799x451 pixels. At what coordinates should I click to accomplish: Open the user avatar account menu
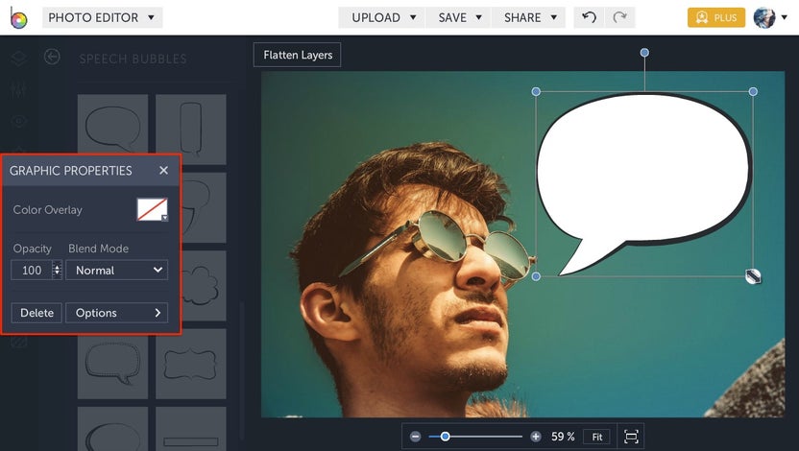pos(770,18)
